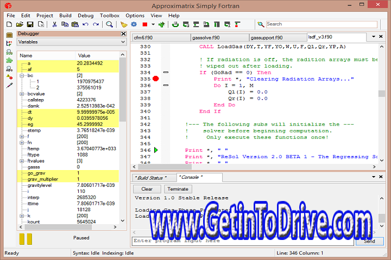Click the red-dot debug toolbar icon
Screen dimensions: 391x260
pos(237,24)
